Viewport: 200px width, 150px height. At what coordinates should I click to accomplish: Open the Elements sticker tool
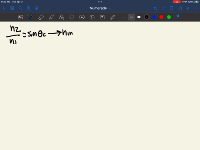click(82, 17)
